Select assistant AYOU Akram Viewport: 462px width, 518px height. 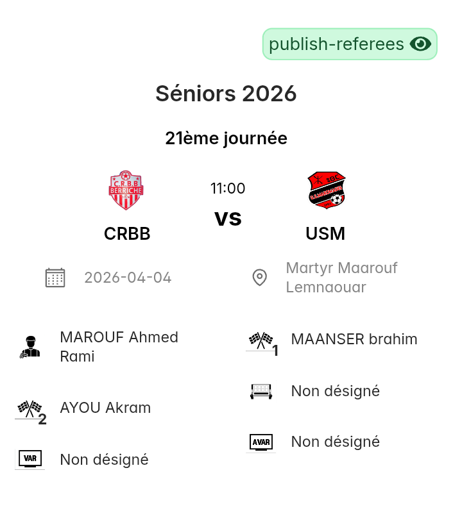click(x=105, y=408)
